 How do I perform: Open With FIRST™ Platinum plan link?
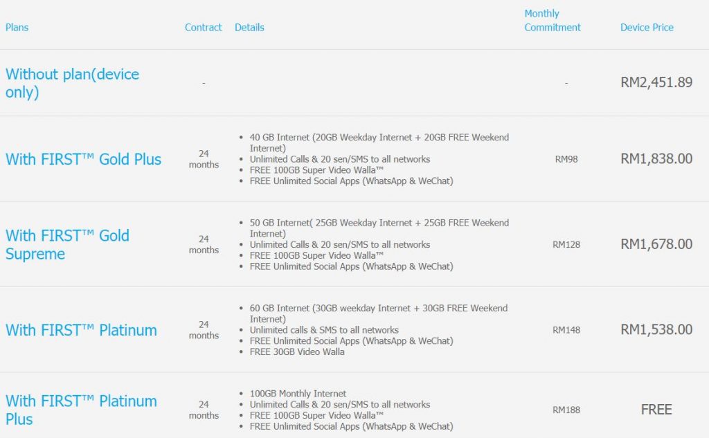(x=82, y=330)
